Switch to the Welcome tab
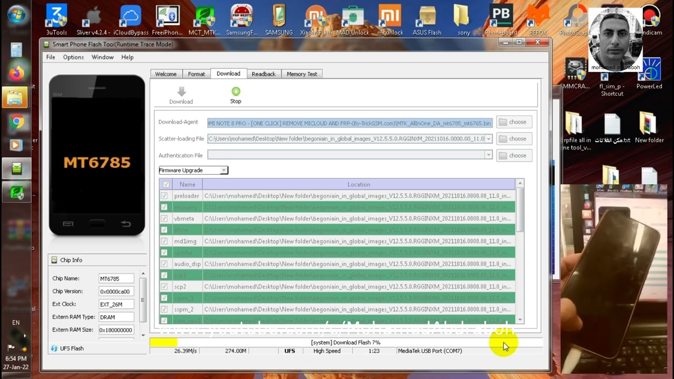 166,74
